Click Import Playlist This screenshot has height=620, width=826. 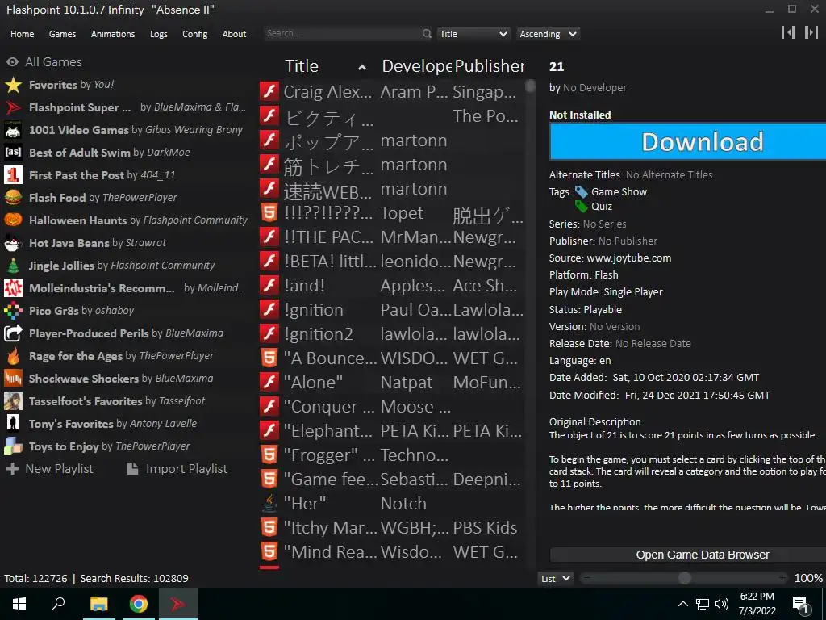click(x=177, y=469)
